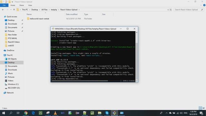
Task: Sort by the Name column header
Action: tap(29, 14)
